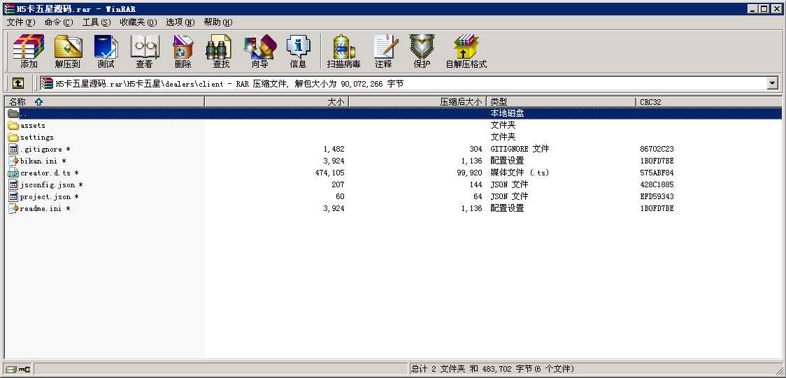Select the readme.ini * file name
Screen dimensions: 786x378
(x=45, y=208)
